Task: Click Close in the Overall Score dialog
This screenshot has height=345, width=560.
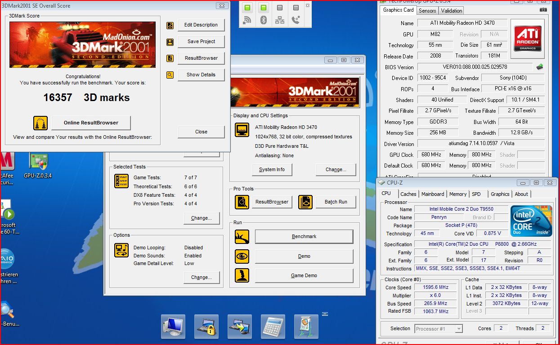Action: [x=201, y=132]
